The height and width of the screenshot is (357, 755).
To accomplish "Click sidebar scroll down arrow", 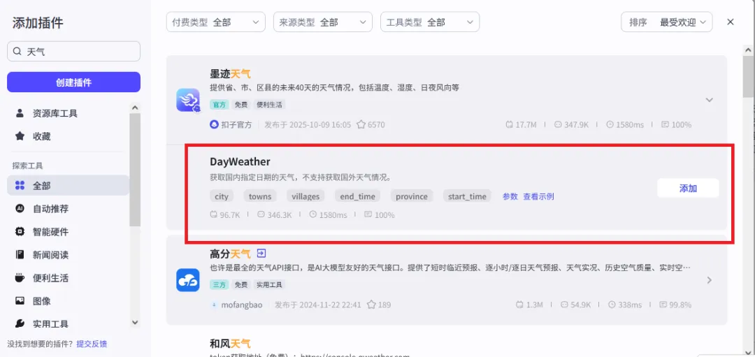I will coord(135,322).
